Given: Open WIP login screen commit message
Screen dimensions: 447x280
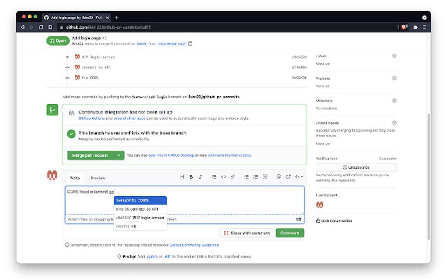Looking at the screenshot, I should [98, 57].
